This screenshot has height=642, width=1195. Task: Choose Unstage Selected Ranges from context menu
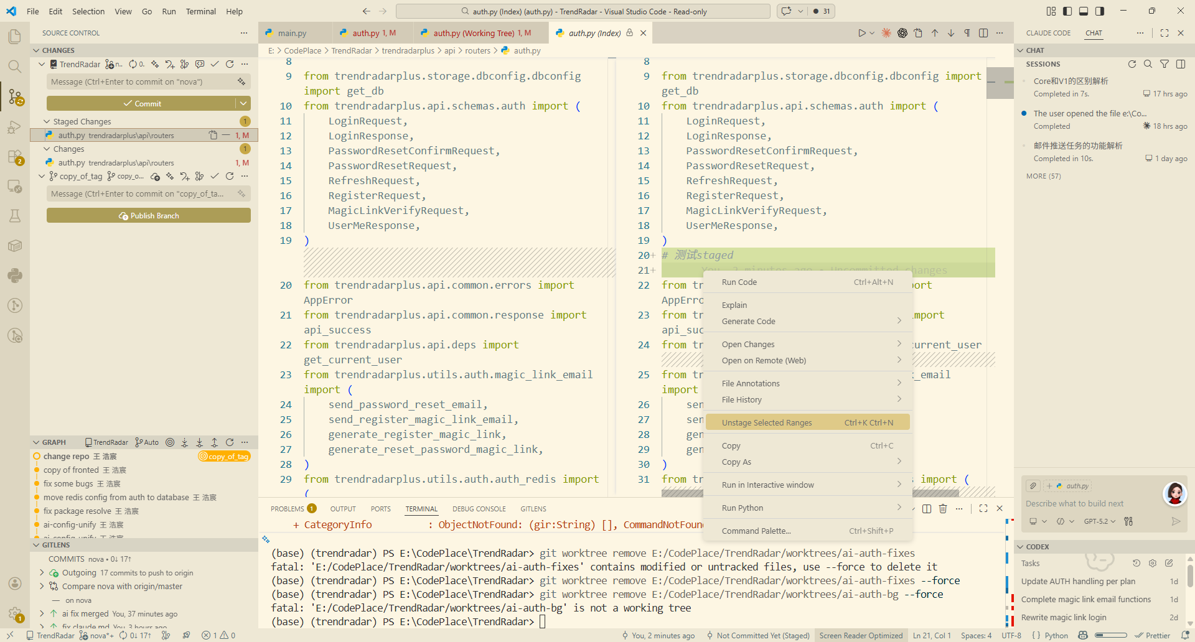click(766, 422)
